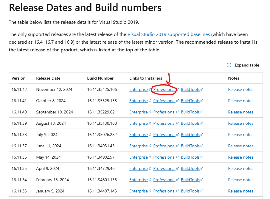Click the Expand table icon
The height and width of the screenshot is (199, 270).
point(229,65)
